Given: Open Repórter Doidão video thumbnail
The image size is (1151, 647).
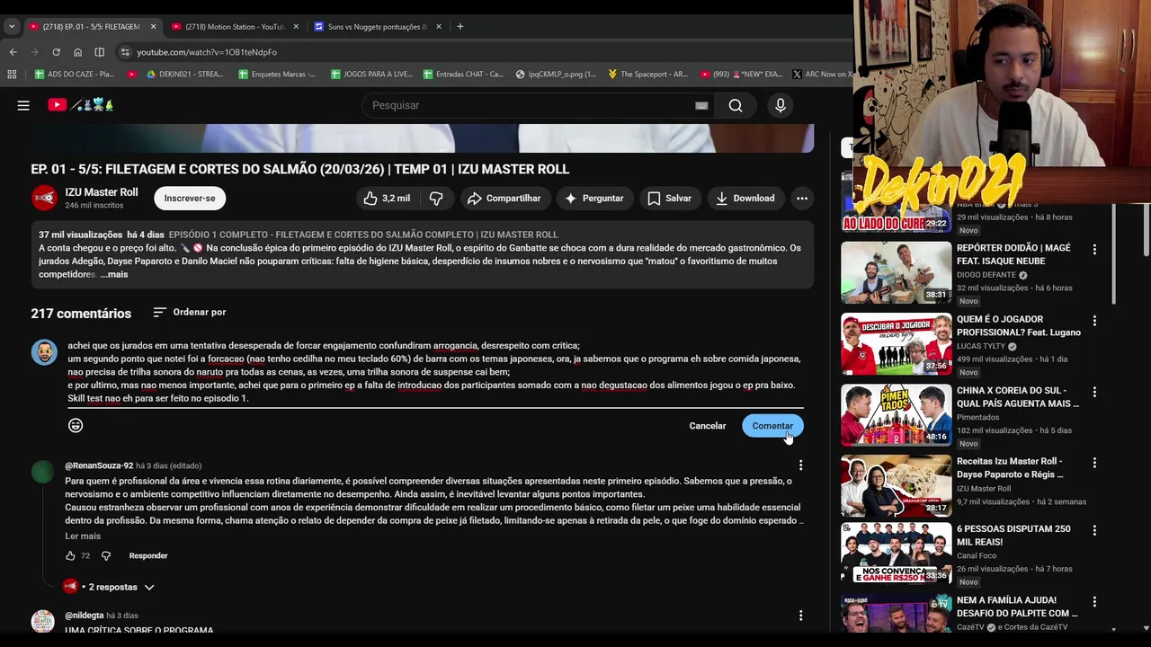Looking at the screenshot, I should coord(896,272).
